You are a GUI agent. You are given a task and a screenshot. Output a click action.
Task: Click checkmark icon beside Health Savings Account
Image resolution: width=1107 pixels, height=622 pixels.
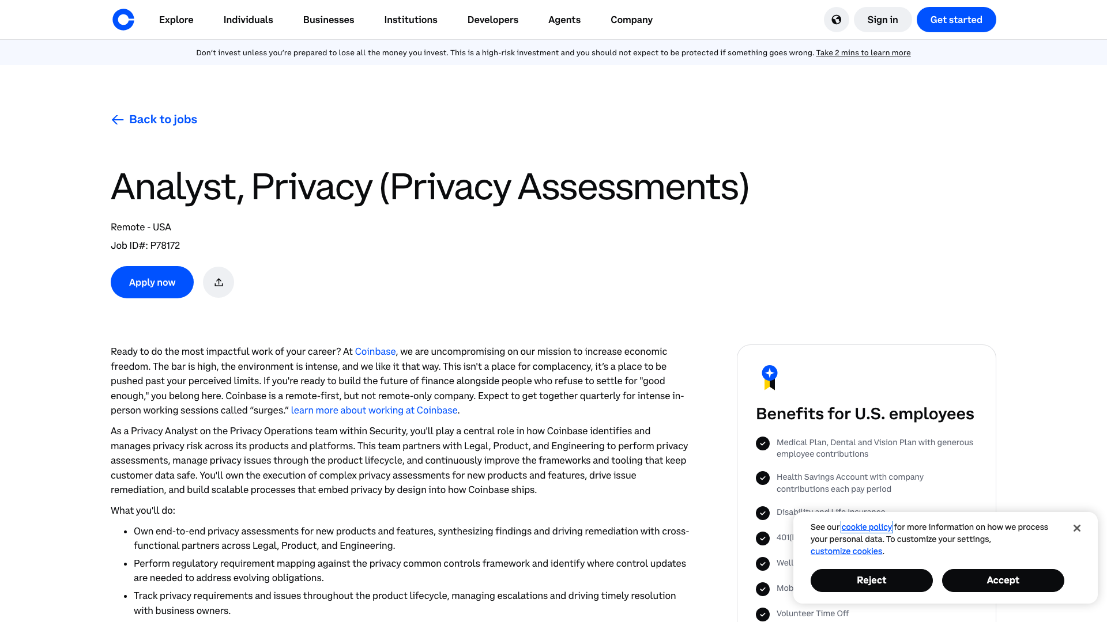(763, 478)
